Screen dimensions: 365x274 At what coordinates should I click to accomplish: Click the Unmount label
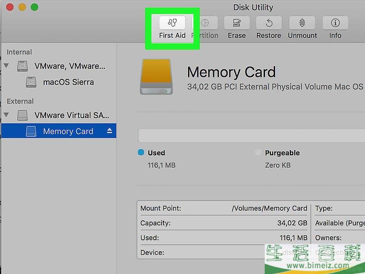[x=302, y=36]
